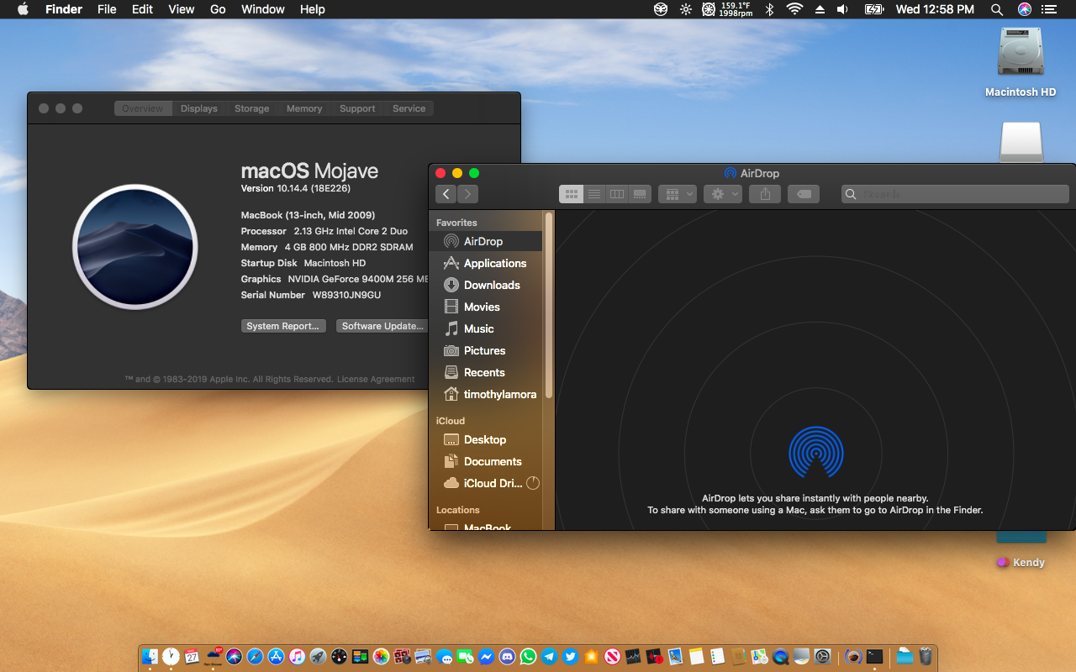Open Terminal from the Dock
This screenshot has height=672, width=1076.
point(874,657)
